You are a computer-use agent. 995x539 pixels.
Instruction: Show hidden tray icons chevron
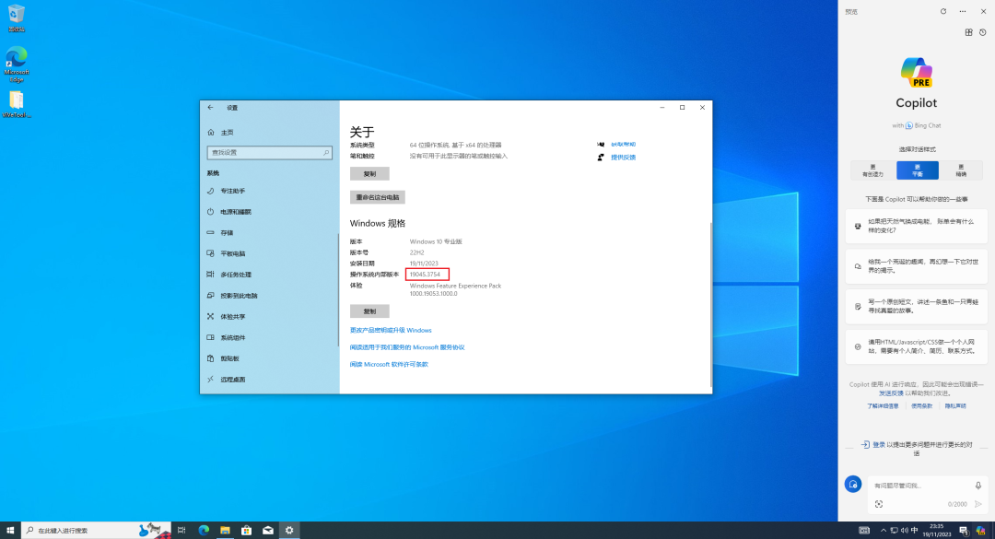[884, 530]
